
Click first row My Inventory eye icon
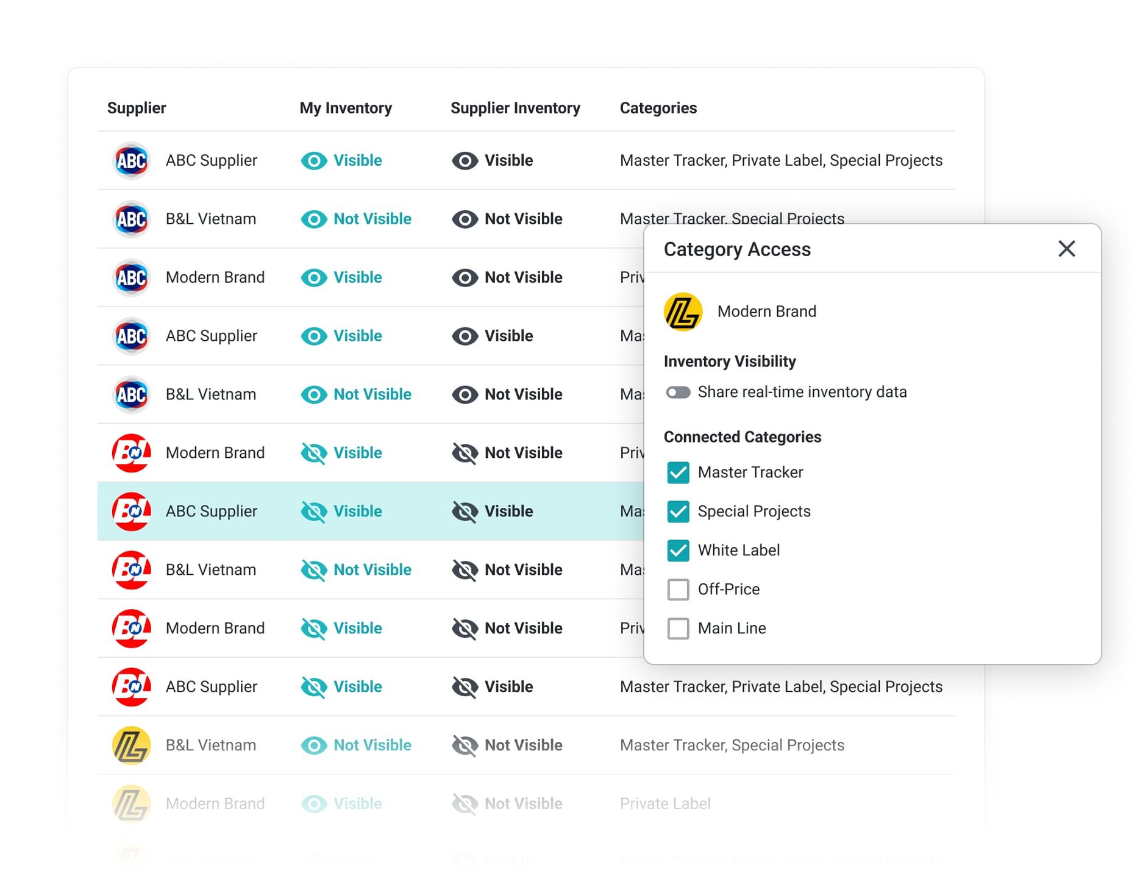[314, 161]
